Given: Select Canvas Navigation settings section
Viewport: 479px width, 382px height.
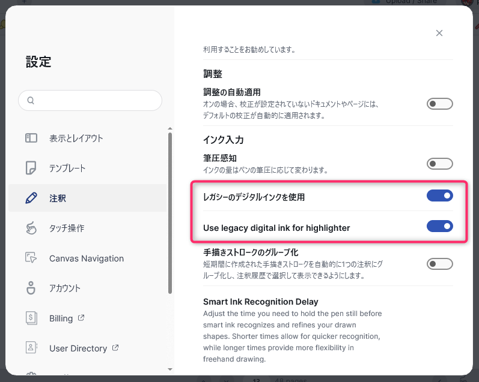Looking at the screenshot, I should tap(87, 258).
